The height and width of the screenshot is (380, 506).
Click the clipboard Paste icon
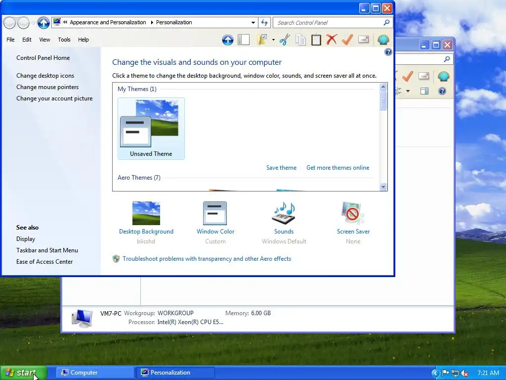(x=316, y=40)
